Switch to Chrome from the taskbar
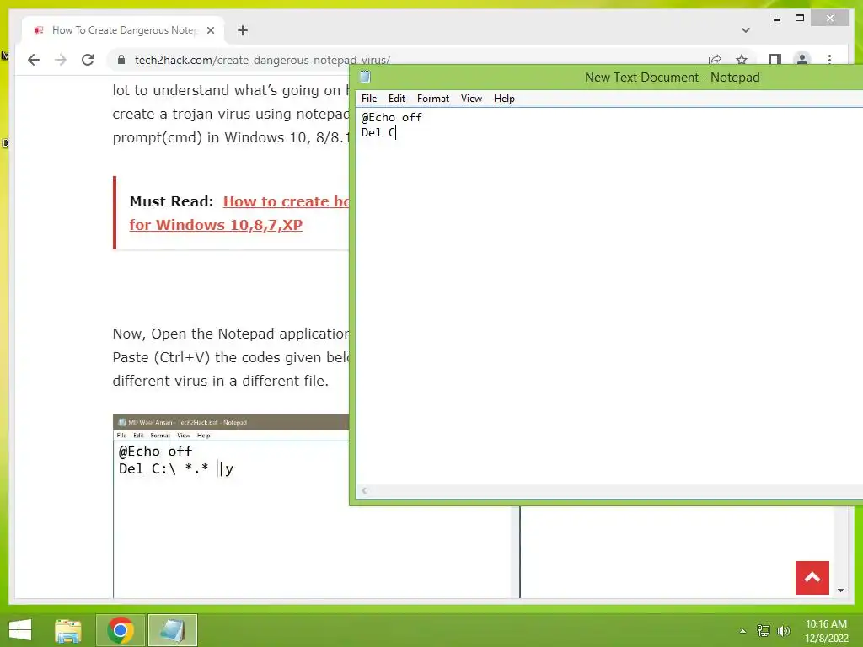 (121, 630)
